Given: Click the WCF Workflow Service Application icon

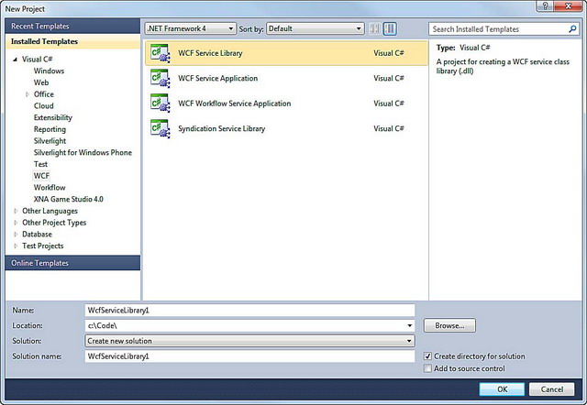Looking at the screenshot, I should point(161,104).
